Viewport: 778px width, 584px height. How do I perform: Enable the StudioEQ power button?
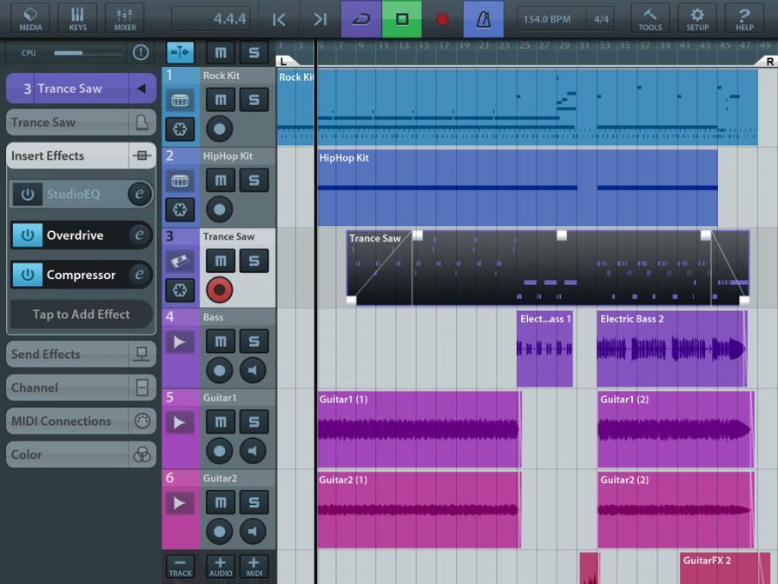(x=28, y=195)
